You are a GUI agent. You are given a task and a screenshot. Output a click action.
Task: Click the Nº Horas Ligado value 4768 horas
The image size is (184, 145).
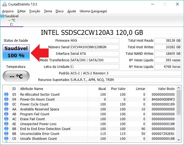pos(168,67)
